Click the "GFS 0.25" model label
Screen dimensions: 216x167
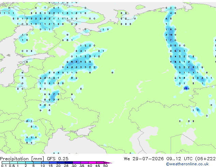(x=58, y=159)
